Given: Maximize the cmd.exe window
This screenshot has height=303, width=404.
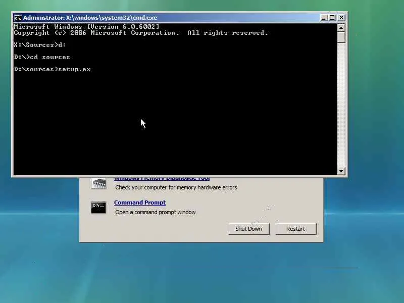Looking at the screenshot, I should tap(332, 18).
